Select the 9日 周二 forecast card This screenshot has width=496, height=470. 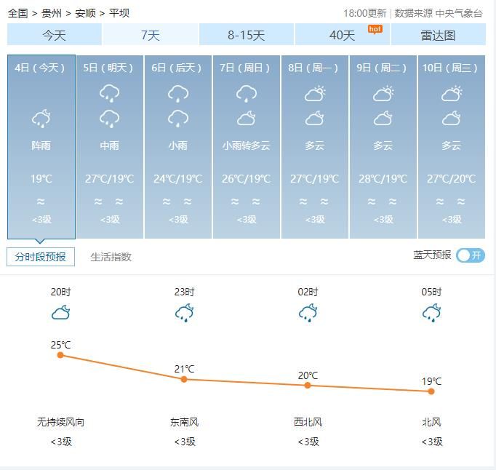point(383,146)
